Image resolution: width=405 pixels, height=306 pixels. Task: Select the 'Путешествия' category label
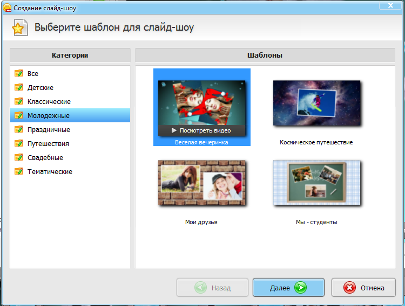pyautogui.click(x=48, y=144)
